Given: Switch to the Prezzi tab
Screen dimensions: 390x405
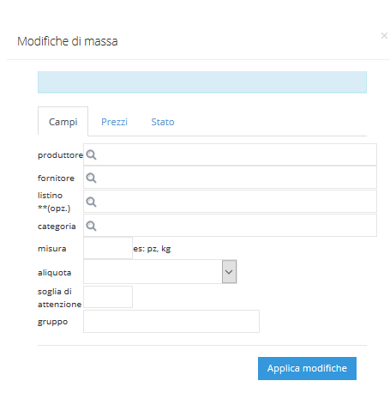Looking at the screenshot, I should (x=114, y=122).
